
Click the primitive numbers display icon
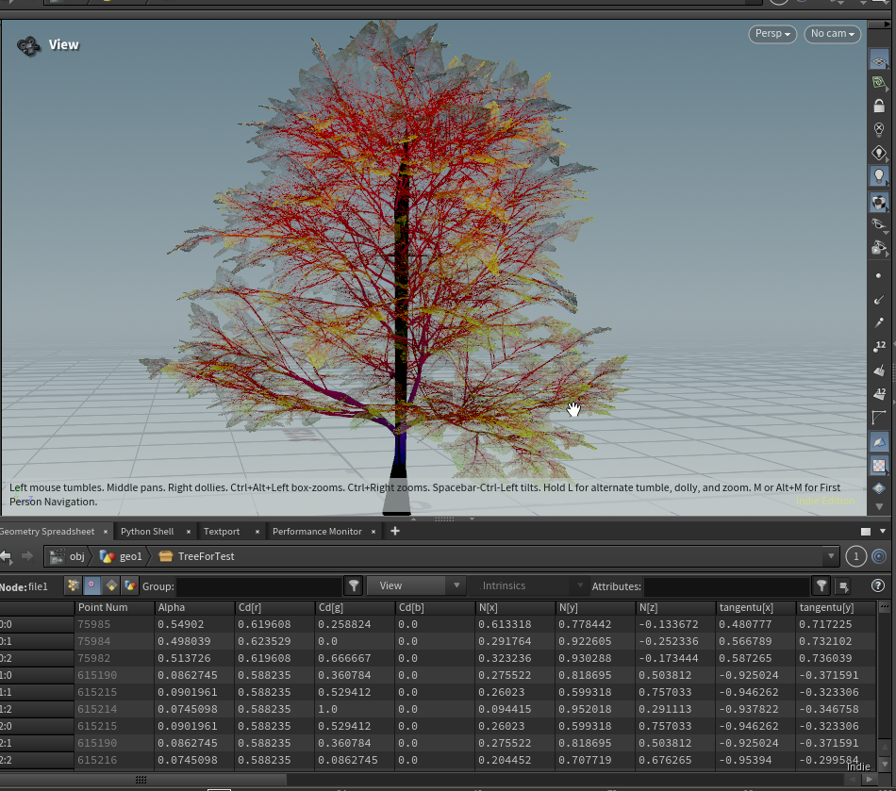tap(879, 393)
